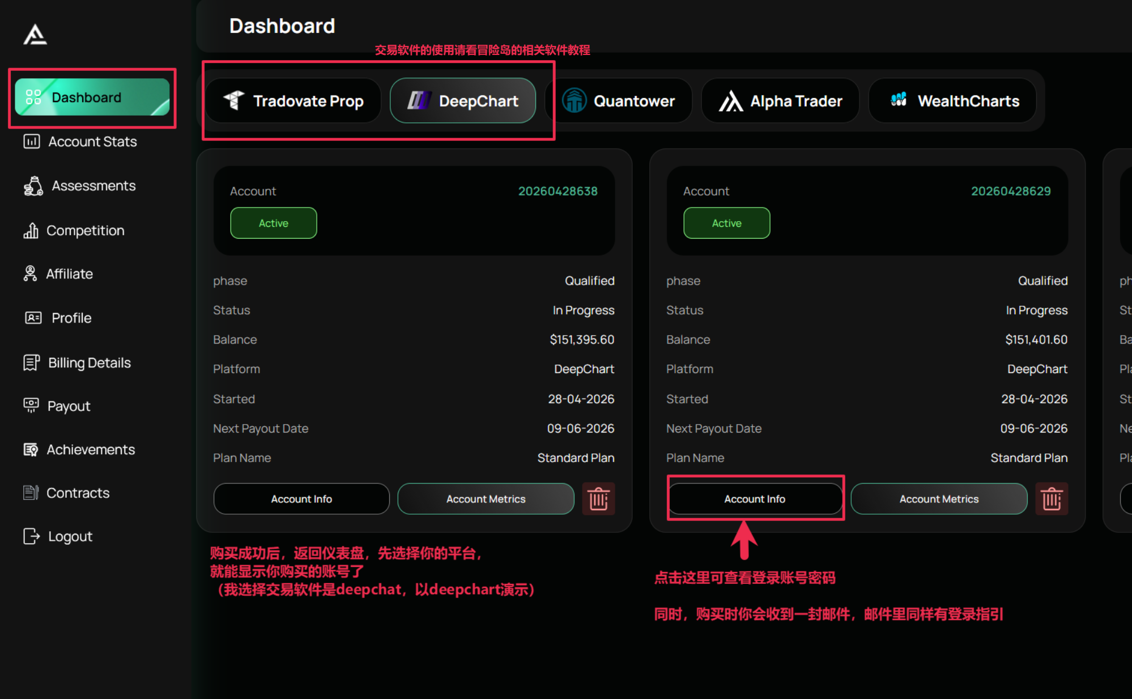View Account Metrics for account 20260428629
Screen dimensions: 1132x699
(939, 499)
